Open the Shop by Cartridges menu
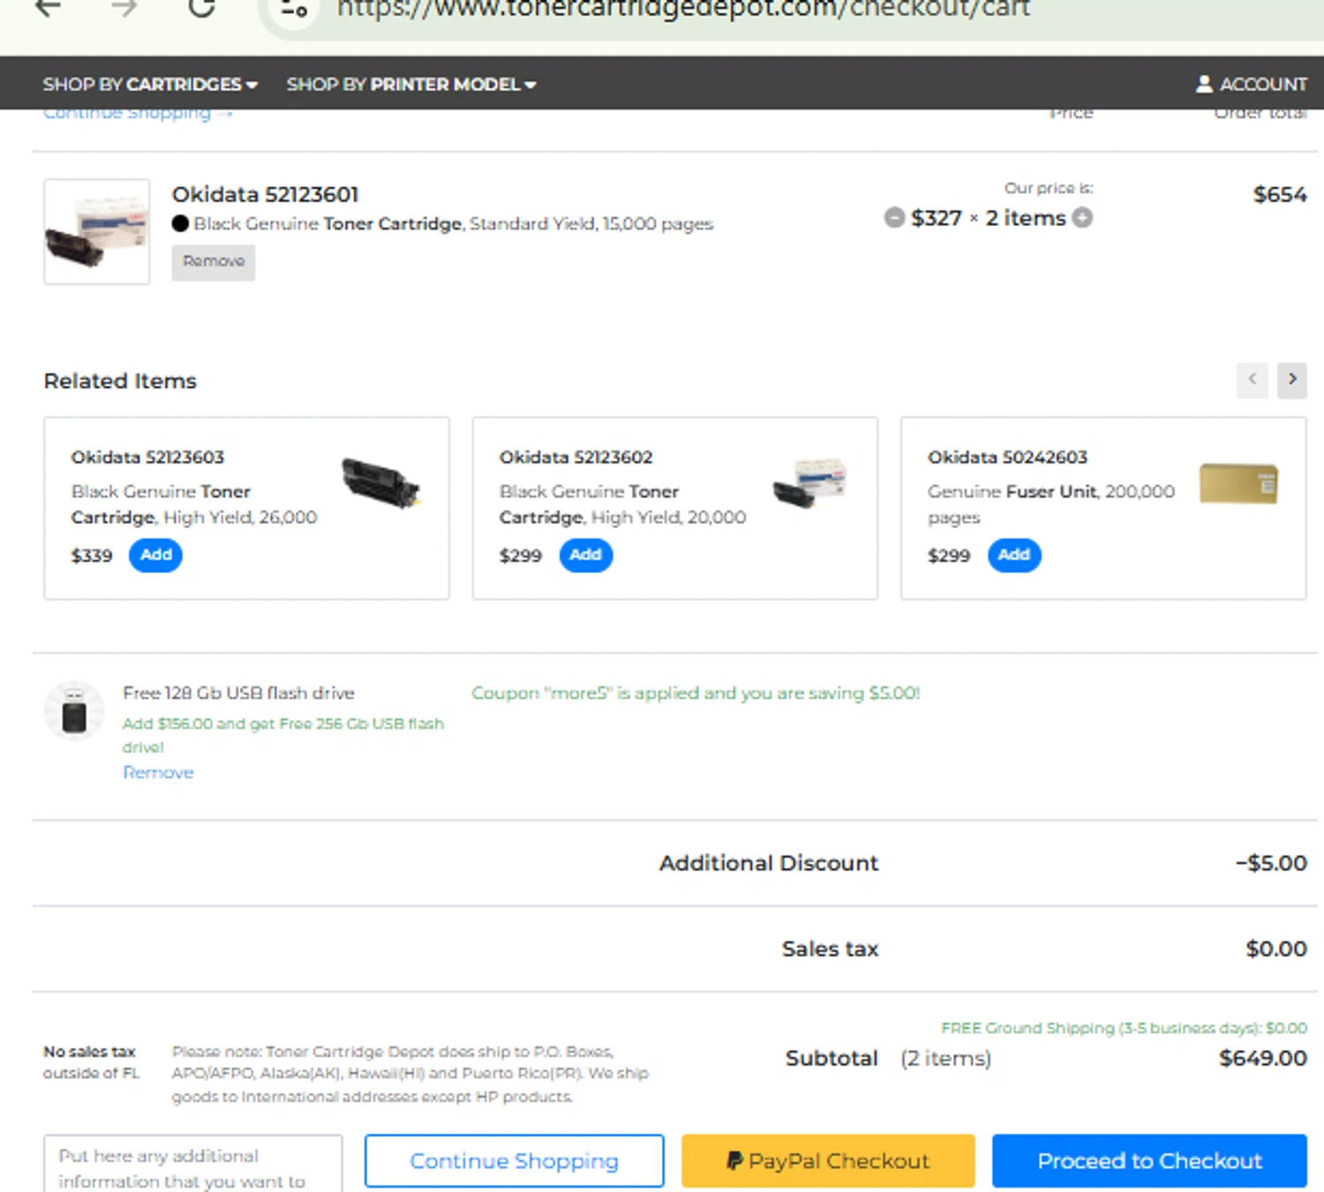This screenshot has height=1192, width=1324. pos(150,84)
